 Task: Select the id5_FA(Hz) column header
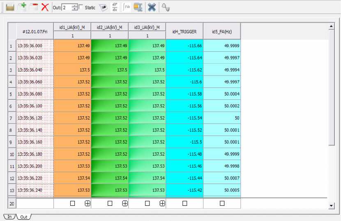click(x=222, y=31)
